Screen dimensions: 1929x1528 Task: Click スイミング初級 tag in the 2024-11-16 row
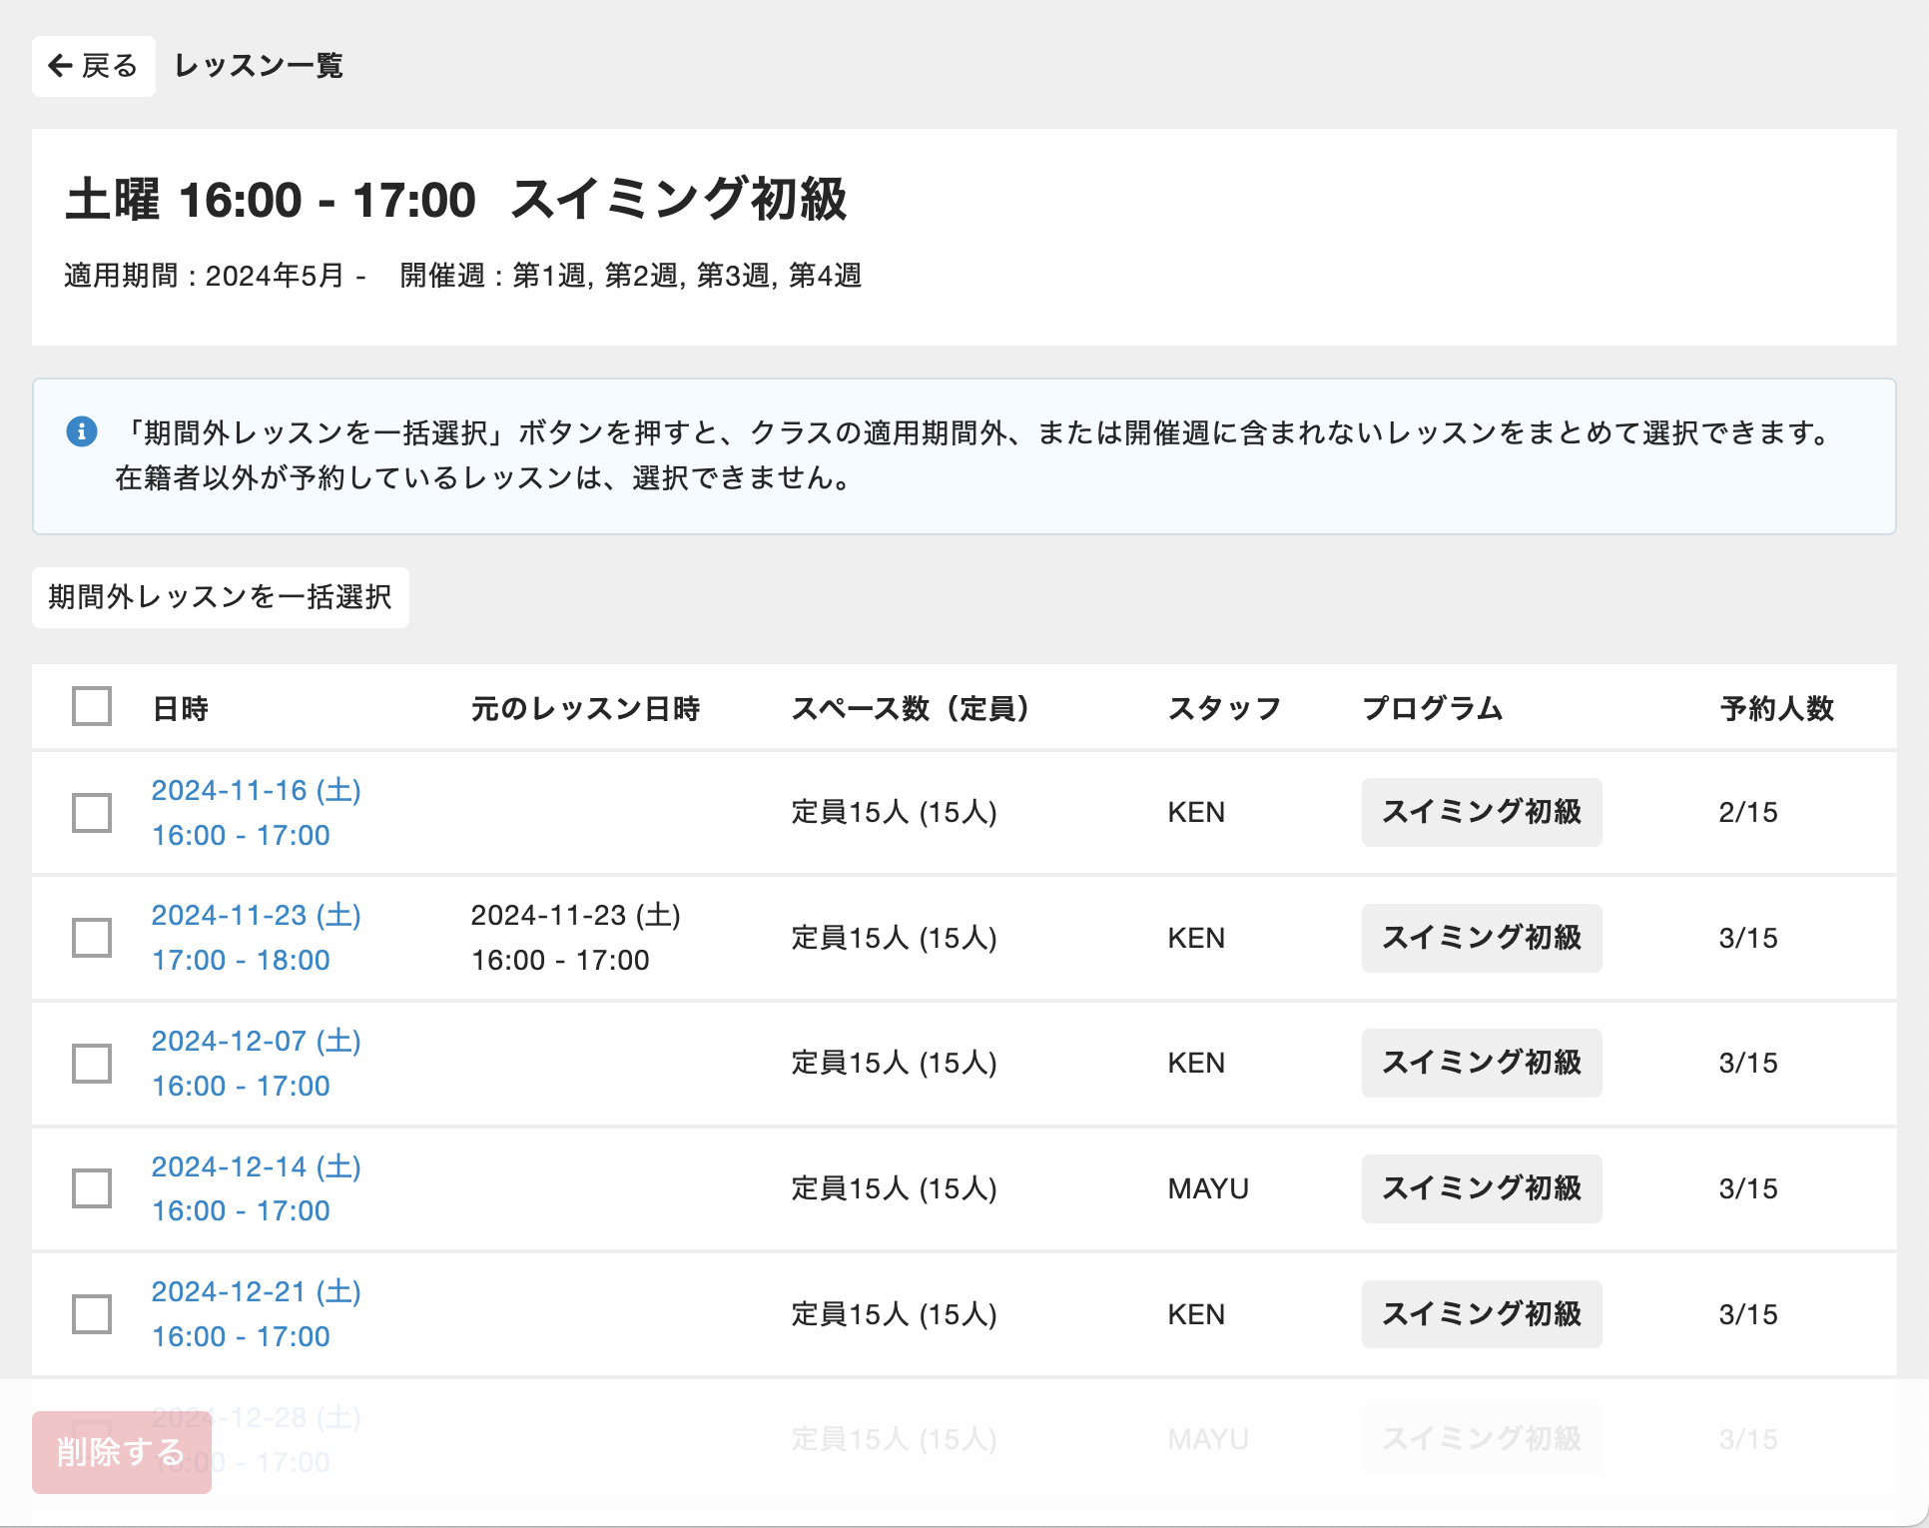click(1481, 812)
